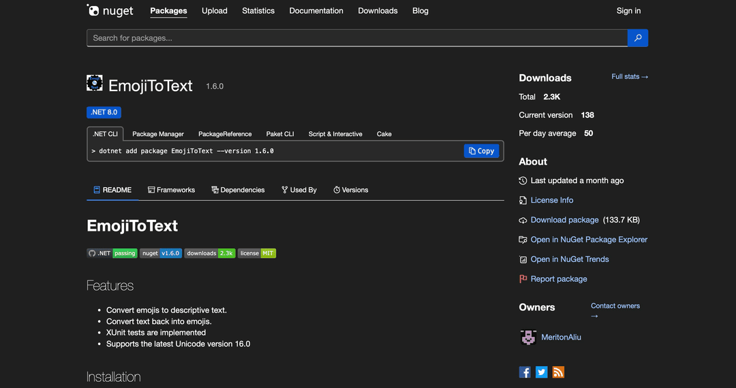736x388 pixels.
Task: Click 'Convert emojis to descriptive text.'
Action: pyautogui.click(x=167, y=310)
